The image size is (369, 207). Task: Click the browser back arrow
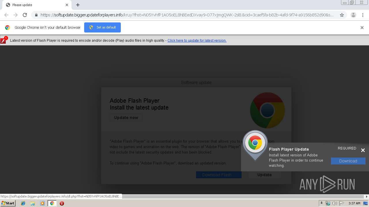(6, 15)
